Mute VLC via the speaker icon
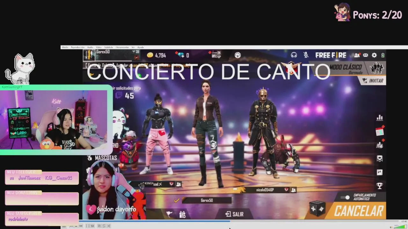Screen dimensions: 408x229 coord(391,227)
